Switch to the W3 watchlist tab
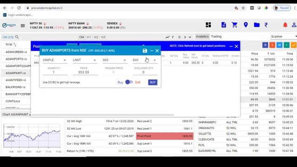This screenshot has width=297, height=167. coord(103,37)
